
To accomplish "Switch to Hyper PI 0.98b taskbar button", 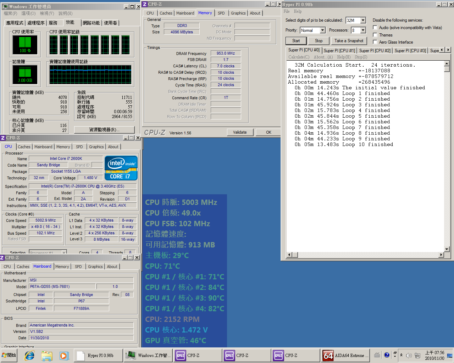I will tap(98, 356).
